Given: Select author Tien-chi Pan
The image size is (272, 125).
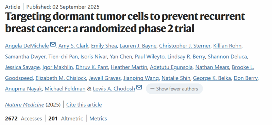Looking at the screenshot, I should tap(63, 57).
